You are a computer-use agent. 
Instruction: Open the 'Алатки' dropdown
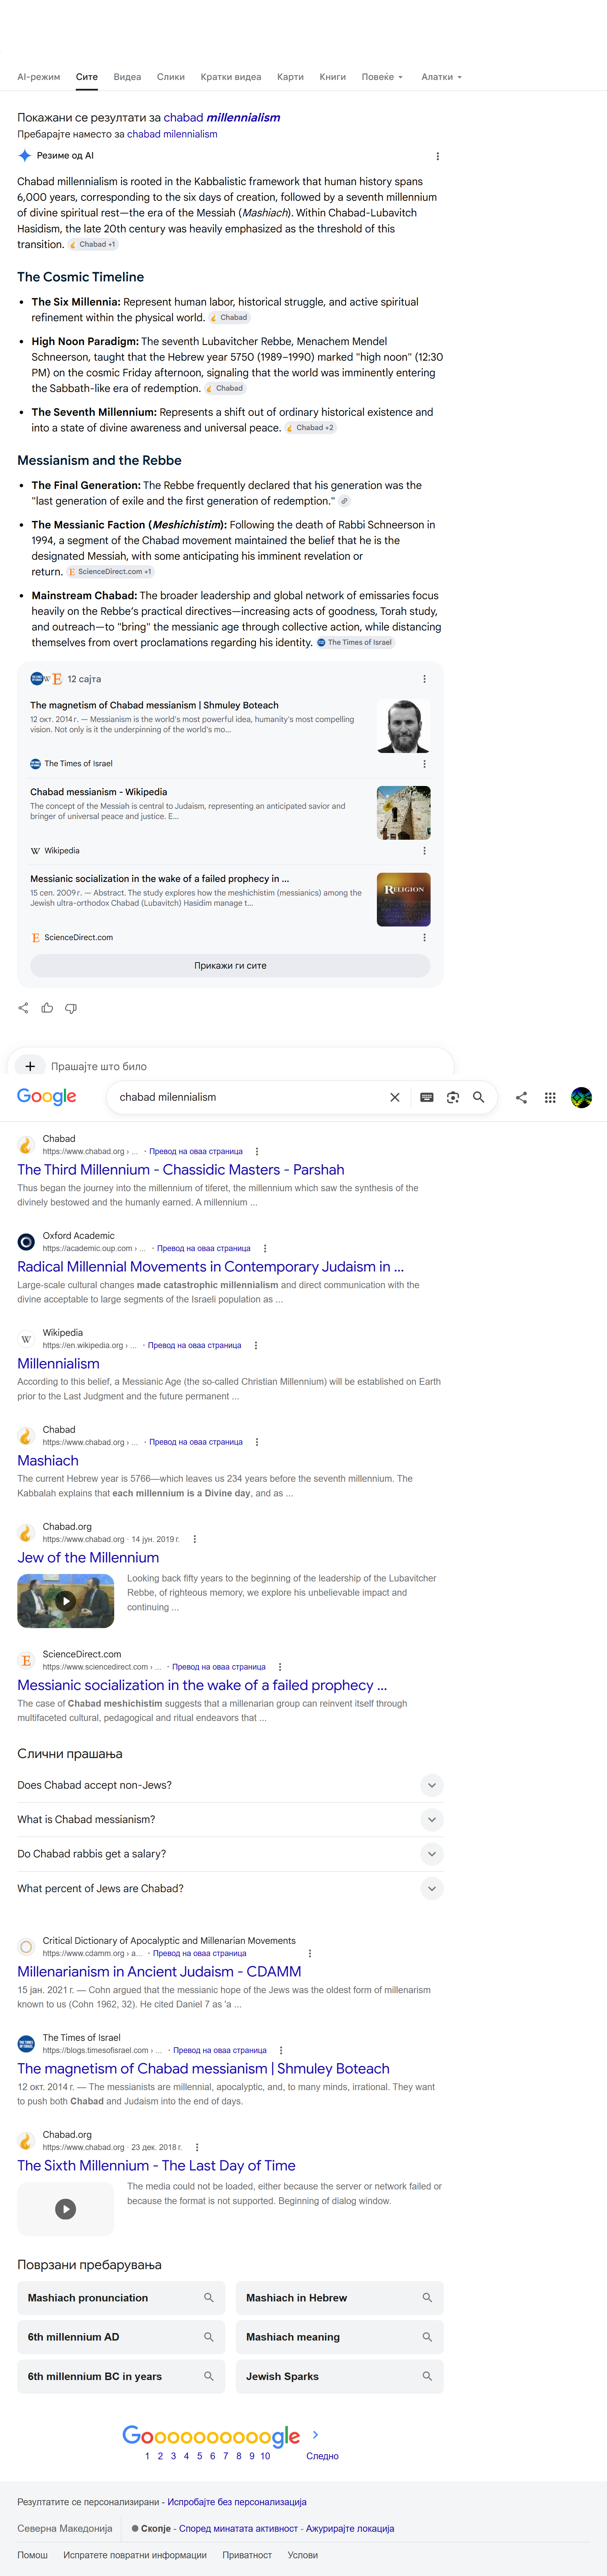441,77
